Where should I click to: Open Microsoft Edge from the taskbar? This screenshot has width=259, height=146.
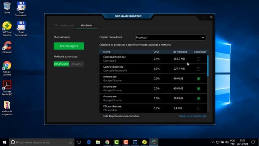[89, 142]
